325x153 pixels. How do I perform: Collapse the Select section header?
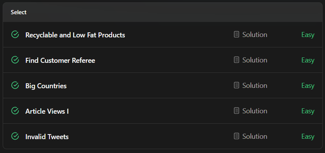point(162,12)
